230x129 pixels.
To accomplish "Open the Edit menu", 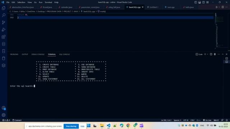I will click(13, 2).
